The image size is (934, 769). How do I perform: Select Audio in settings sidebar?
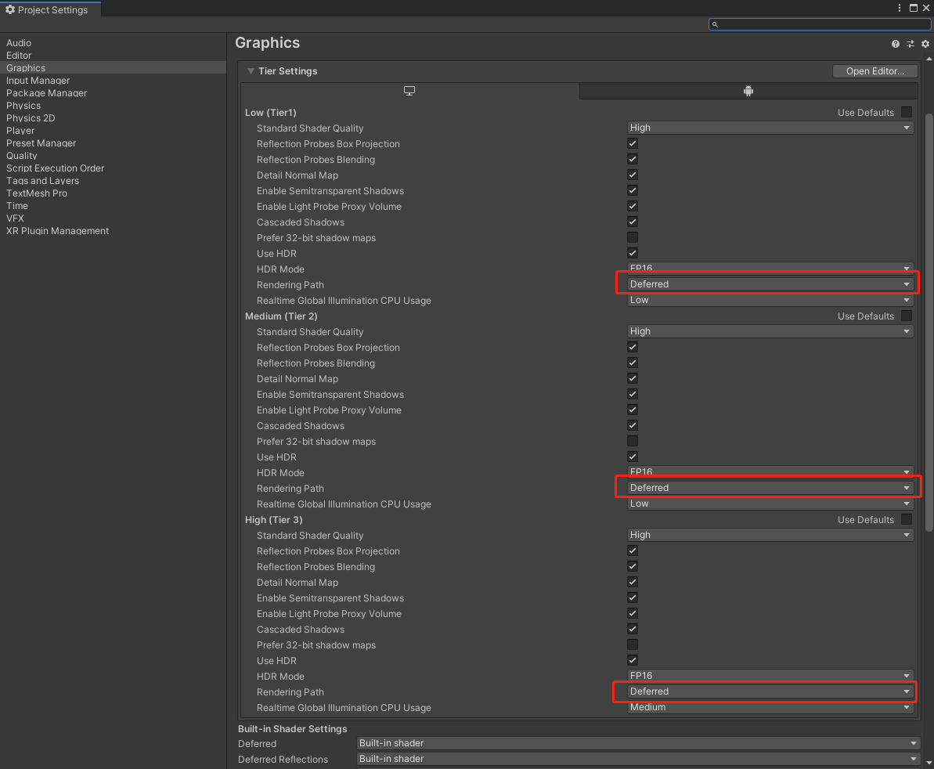19,43
